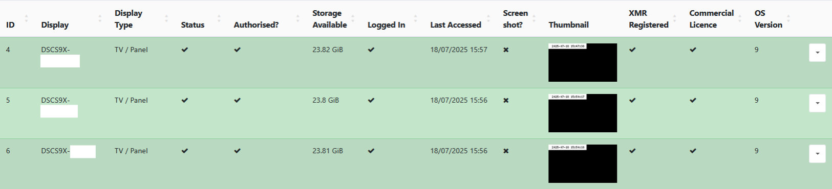832x189 pixels.
Task: Click the Status checkmark in row ID 6
Action: (x=185, y=151)
